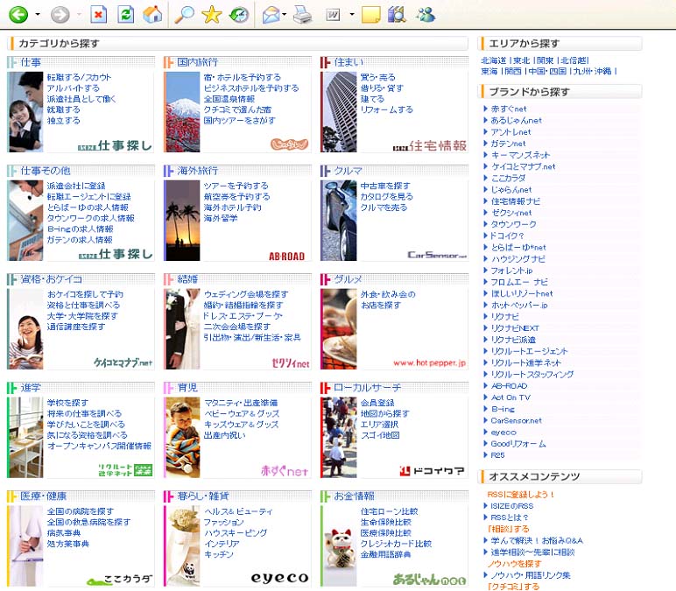
Task: Open 派遣会社に登録 link
Action: coord(76,186)
